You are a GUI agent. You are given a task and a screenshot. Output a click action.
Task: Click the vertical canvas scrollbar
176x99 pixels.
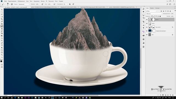[141, 58]
